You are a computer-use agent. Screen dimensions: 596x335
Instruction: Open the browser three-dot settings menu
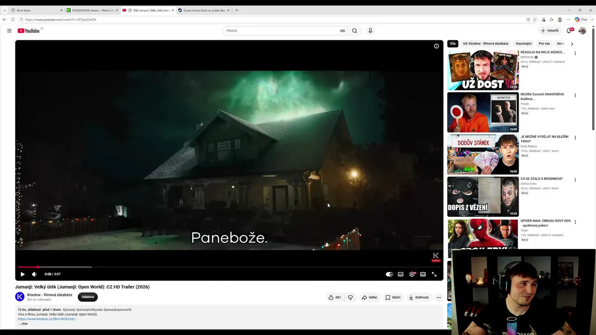pyautogui.click(x=568, y=20)
